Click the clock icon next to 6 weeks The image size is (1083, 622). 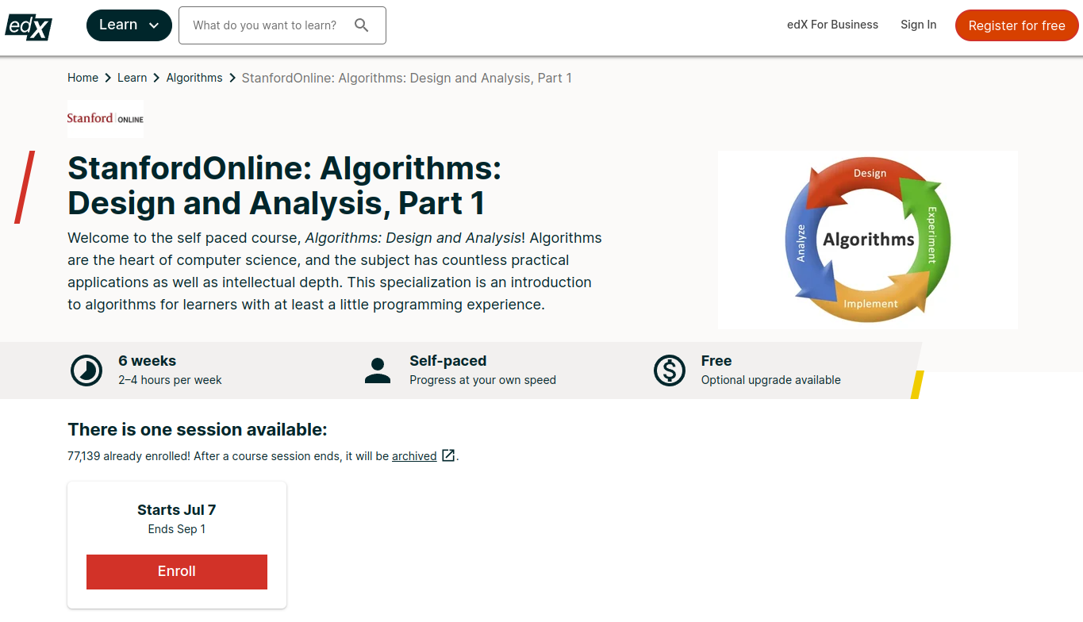click(x=86, y=370)
